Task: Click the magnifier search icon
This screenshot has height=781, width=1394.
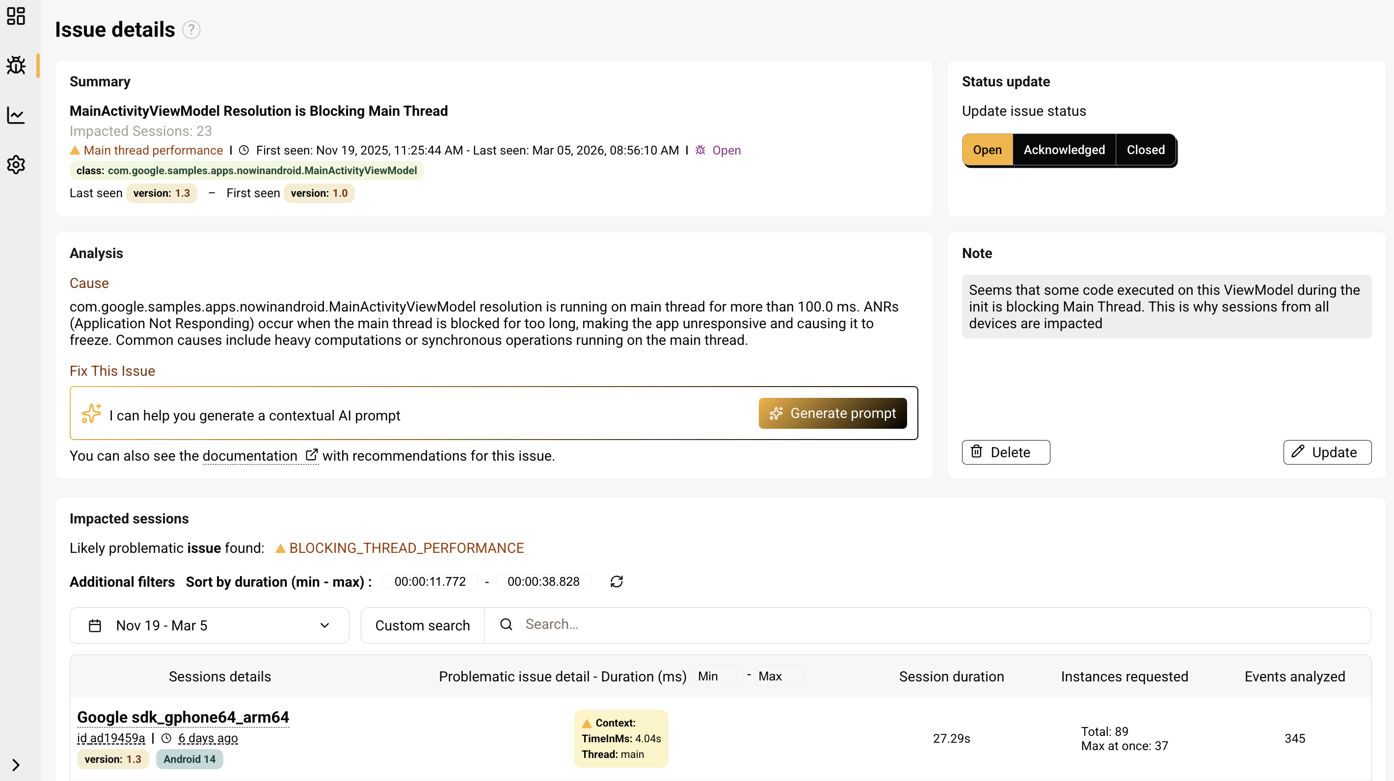Action: (506, 625)
